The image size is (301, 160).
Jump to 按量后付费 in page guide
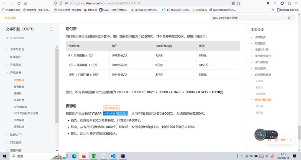[261, 49]
